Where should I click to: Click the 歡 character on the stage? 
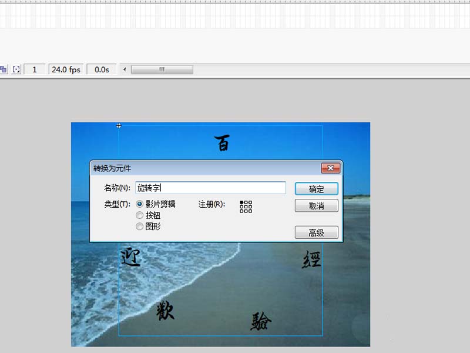(x=165, y=310)
